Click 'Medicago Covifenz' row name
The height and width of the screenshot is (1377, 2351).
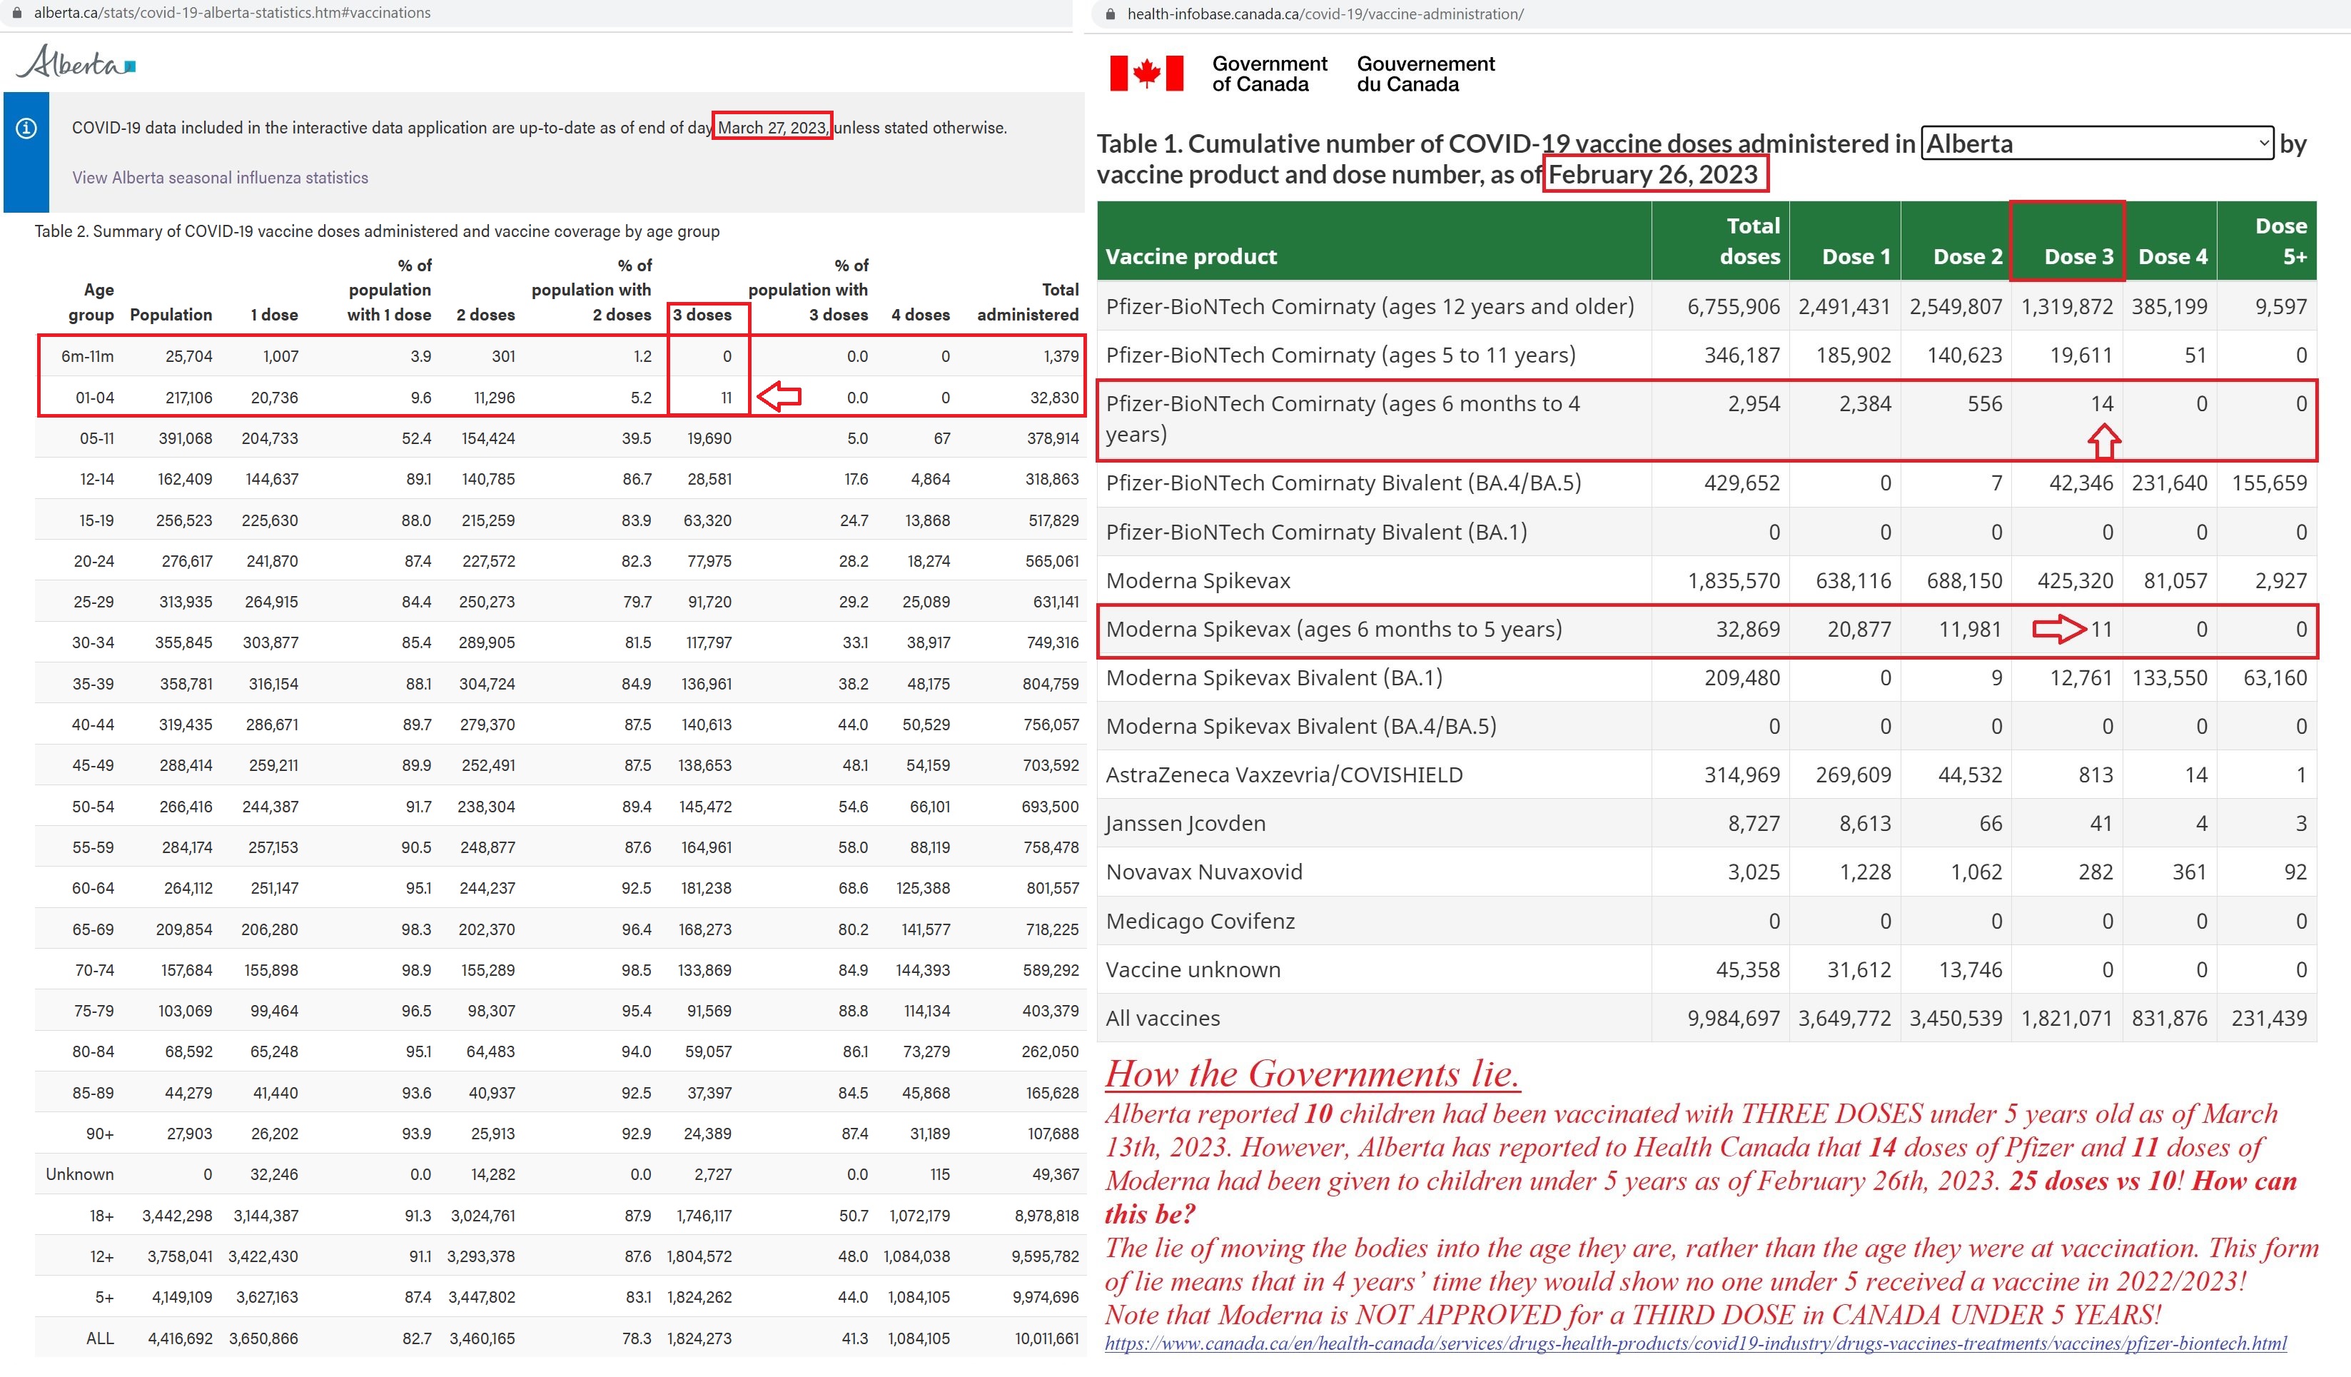click(x=1200, y=922)
